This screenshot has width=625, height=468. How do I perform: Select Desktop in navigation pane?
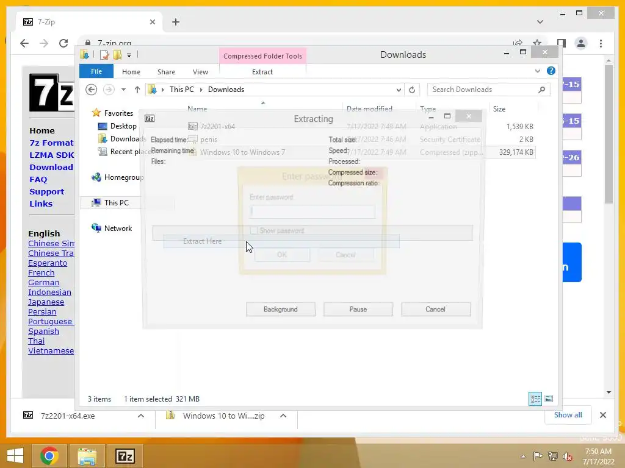(x=123, y=126)
